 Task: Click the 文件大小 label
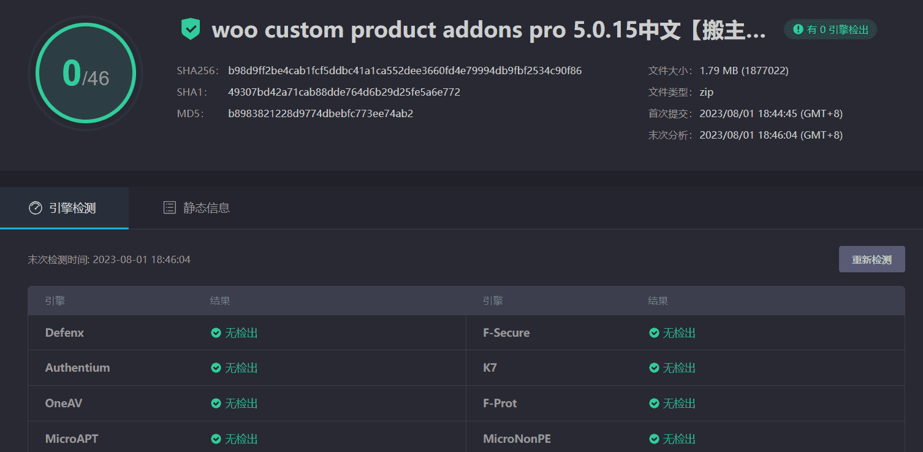(671, 71)
